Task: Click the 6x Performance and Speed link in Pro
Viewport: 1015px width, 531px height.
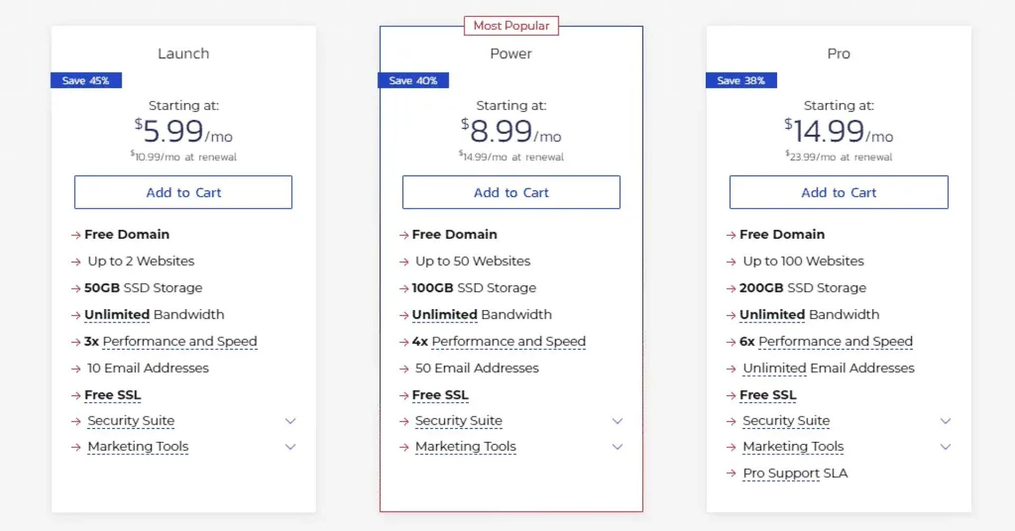Action: click(836, 342)
